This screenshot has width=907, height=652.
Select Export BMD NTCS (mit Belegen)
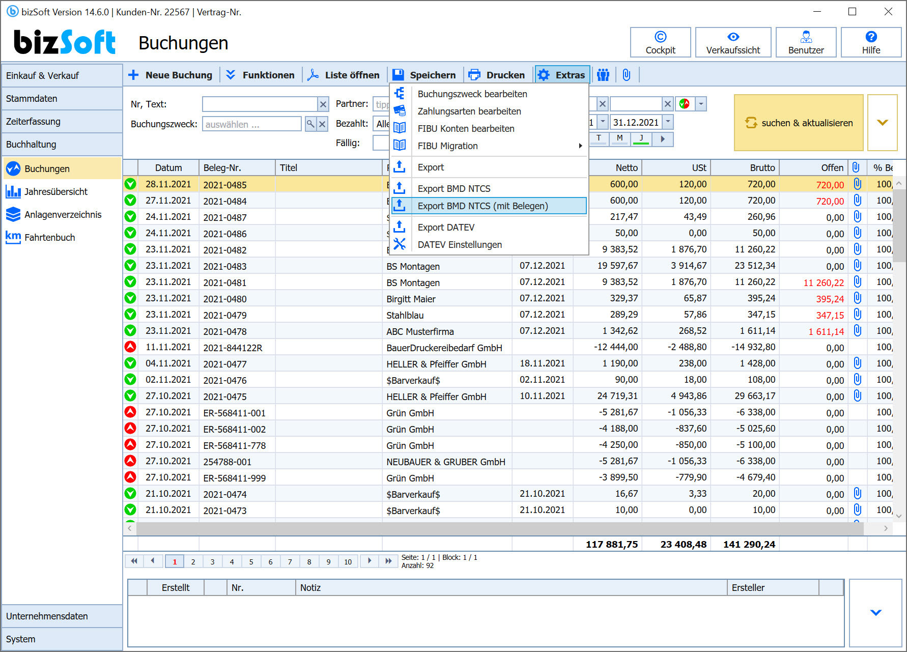point(483,206)
